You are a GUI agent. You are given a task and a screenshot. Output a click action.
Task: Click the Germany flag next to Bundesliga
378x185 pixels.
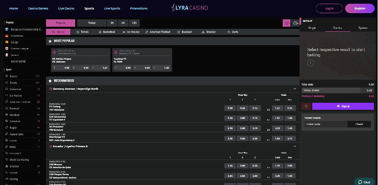[7, 36]
